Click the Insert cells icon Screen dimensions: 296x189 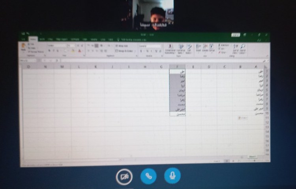point(198,48)
